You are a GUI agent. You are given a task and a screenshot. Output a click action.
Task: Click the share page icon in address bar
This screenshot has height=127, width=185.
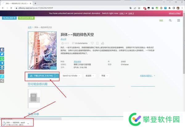point(135,8)
